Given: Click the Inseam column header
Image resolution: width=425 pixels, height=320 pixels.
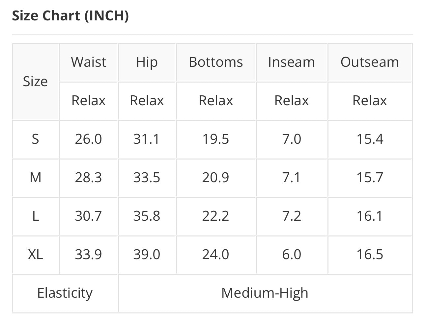Looking at the screenshot, I should tap(291, 62).
